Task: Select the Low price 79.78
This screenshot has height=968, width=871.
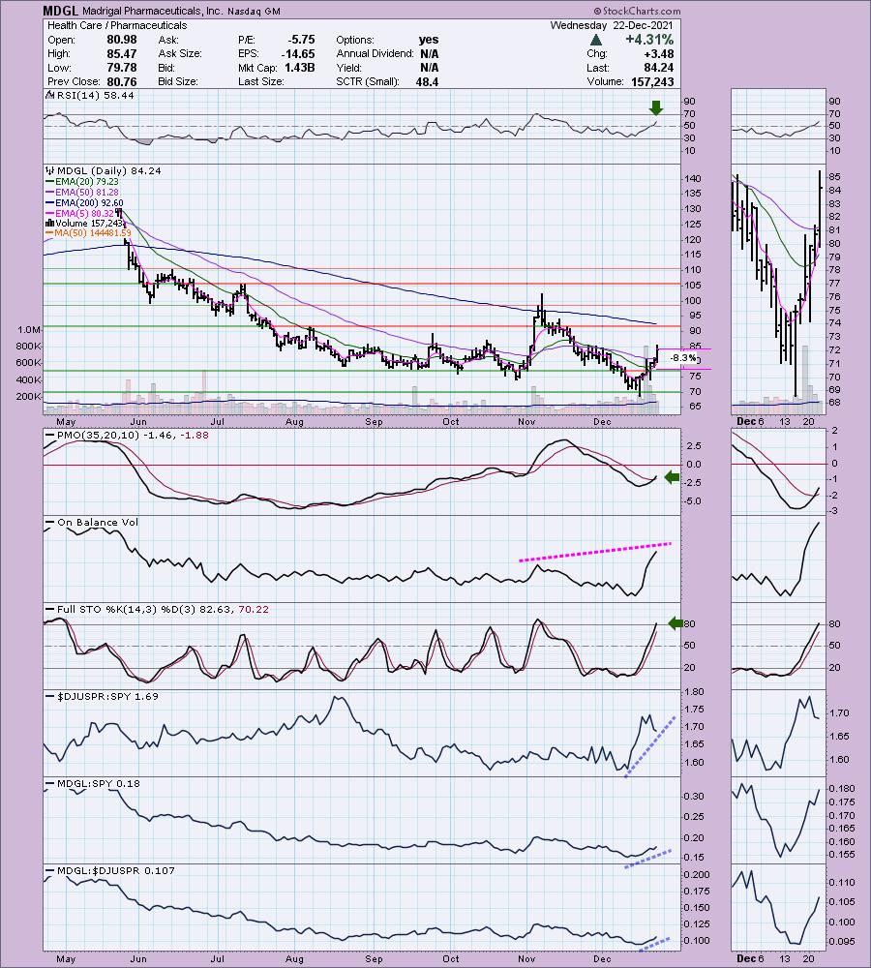Action: point(122,68)
